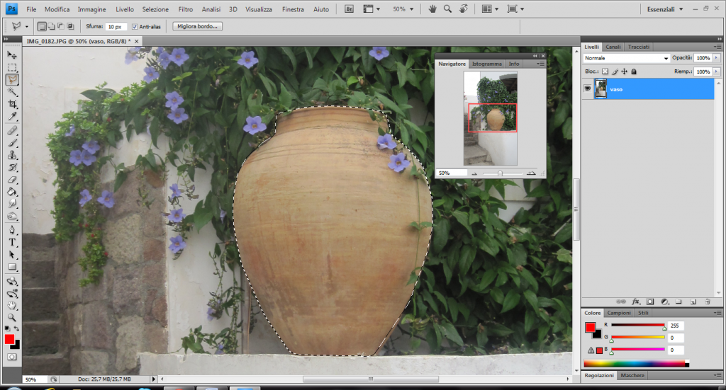Viewport: 726px width, 390px height.
Task: Switch to the Canali tab
Action: pos(614,47)
